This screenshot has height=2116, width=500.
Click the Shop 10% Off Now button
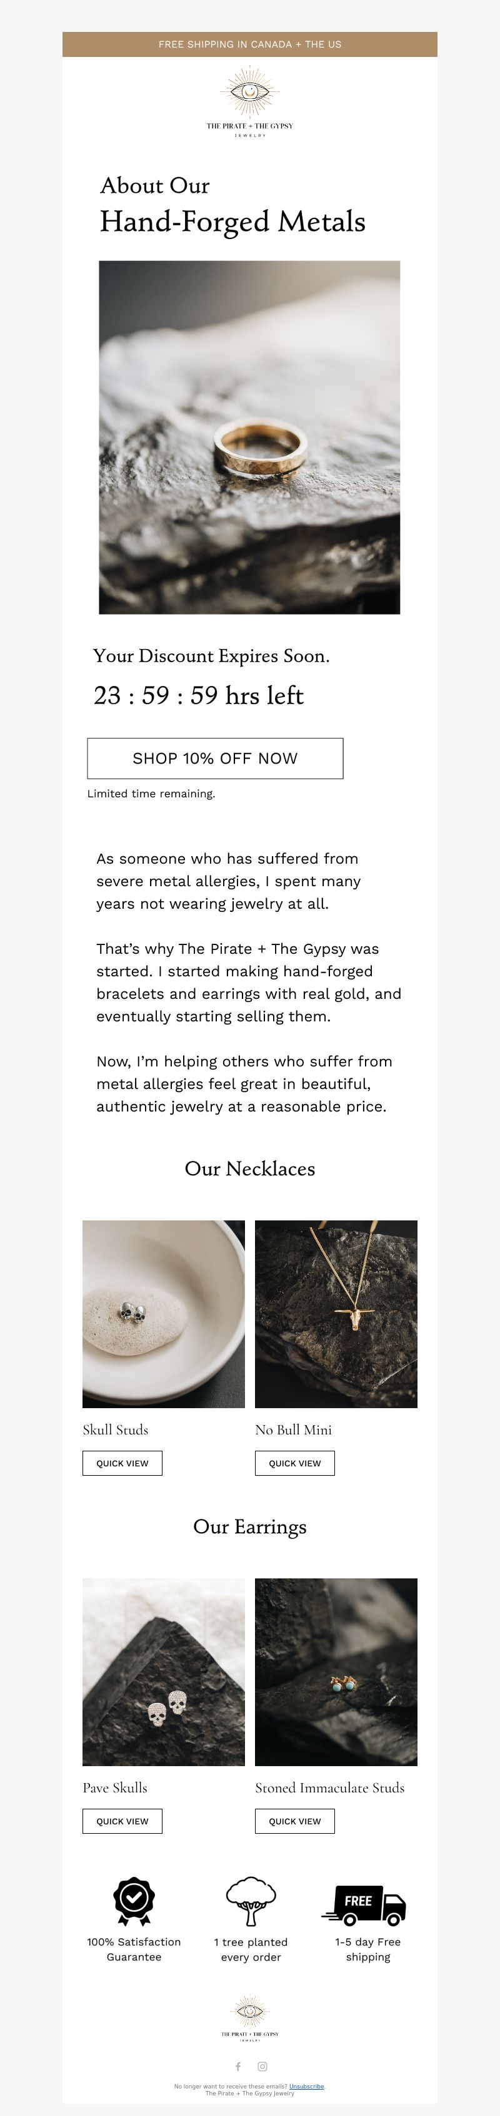click(216, 758)
